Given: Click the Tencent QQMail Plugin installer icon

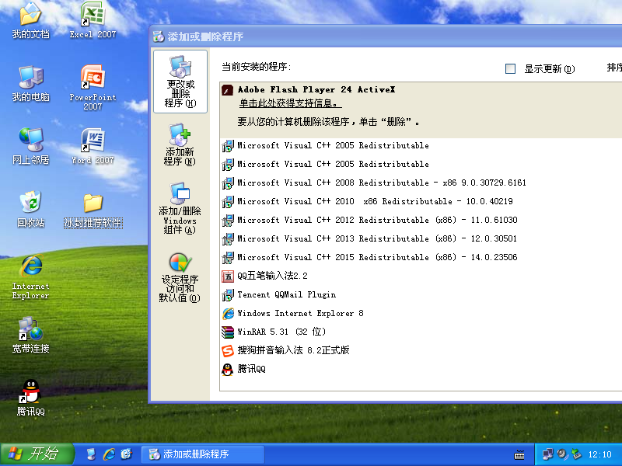Looking at the screenshot, I should tap(227, 295).
